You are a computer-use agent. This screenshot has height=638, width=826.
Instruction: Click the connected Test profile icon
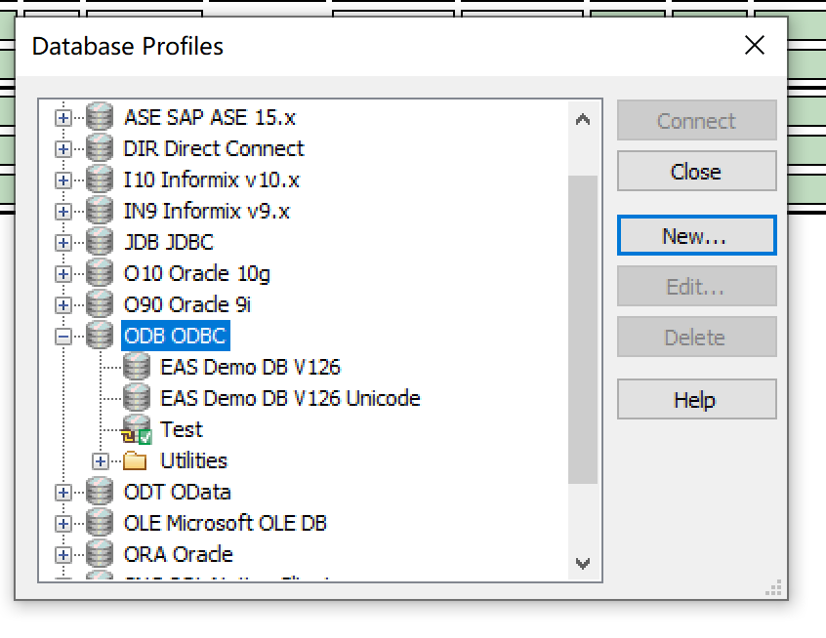point(137,430)
